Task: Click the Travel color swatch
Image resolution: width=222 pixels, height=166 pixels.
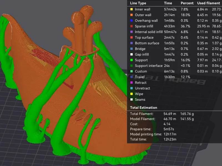Action: 132,77
